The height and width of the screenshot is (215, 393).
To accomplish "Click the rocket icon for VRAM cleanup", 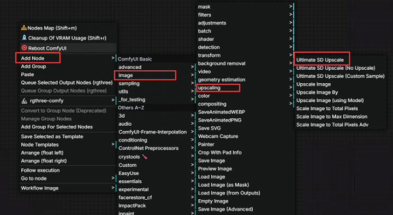I will (x=24, y=38).
